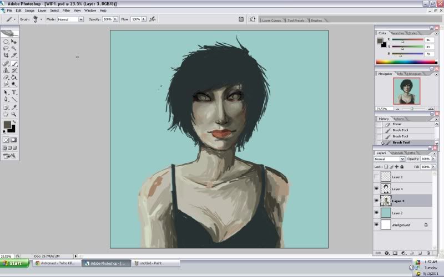Create a new layer from Layers panel
This screenshot has height=277, width=444.
tap(420, 253)
